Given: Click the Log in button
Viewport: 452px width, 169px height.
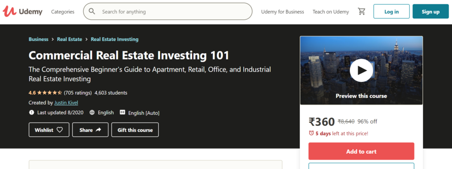Looking at the screenshot, I should pyautogui.click(x=391, y=12).
